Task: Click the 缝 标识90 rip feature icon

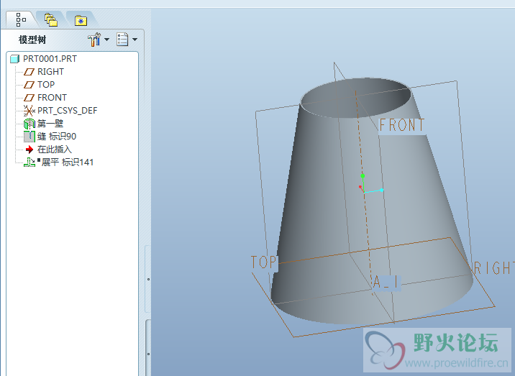Action: coord(29,137)
